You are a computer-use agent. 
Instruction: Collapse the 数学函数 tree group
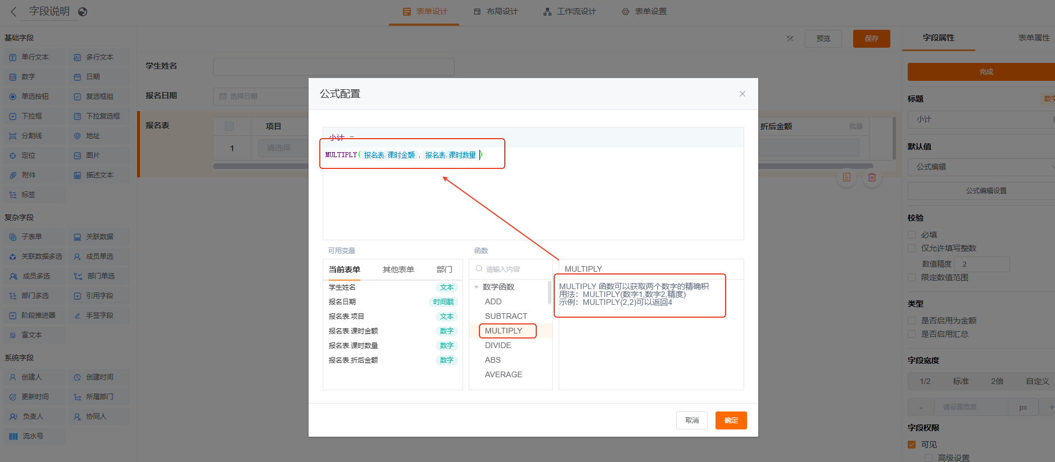pyautogui.click(x=477, y=287)
